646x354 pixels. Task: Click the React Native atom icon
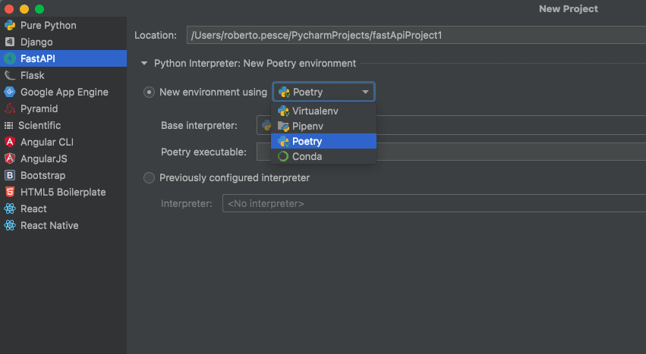pos(10,226)
